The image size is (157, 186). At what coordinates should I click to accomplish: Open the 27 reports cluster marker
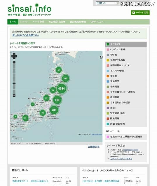point(46,98)
